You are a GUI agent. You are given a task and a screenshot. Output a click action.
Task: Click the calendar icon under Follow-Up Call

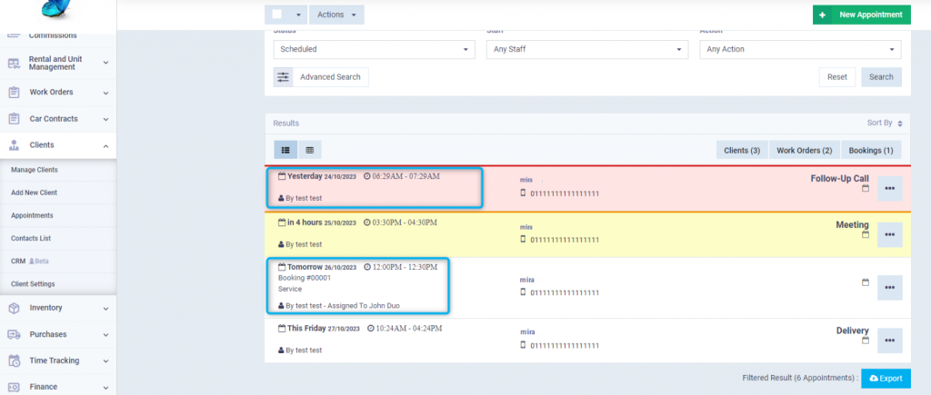pos(866,188)
